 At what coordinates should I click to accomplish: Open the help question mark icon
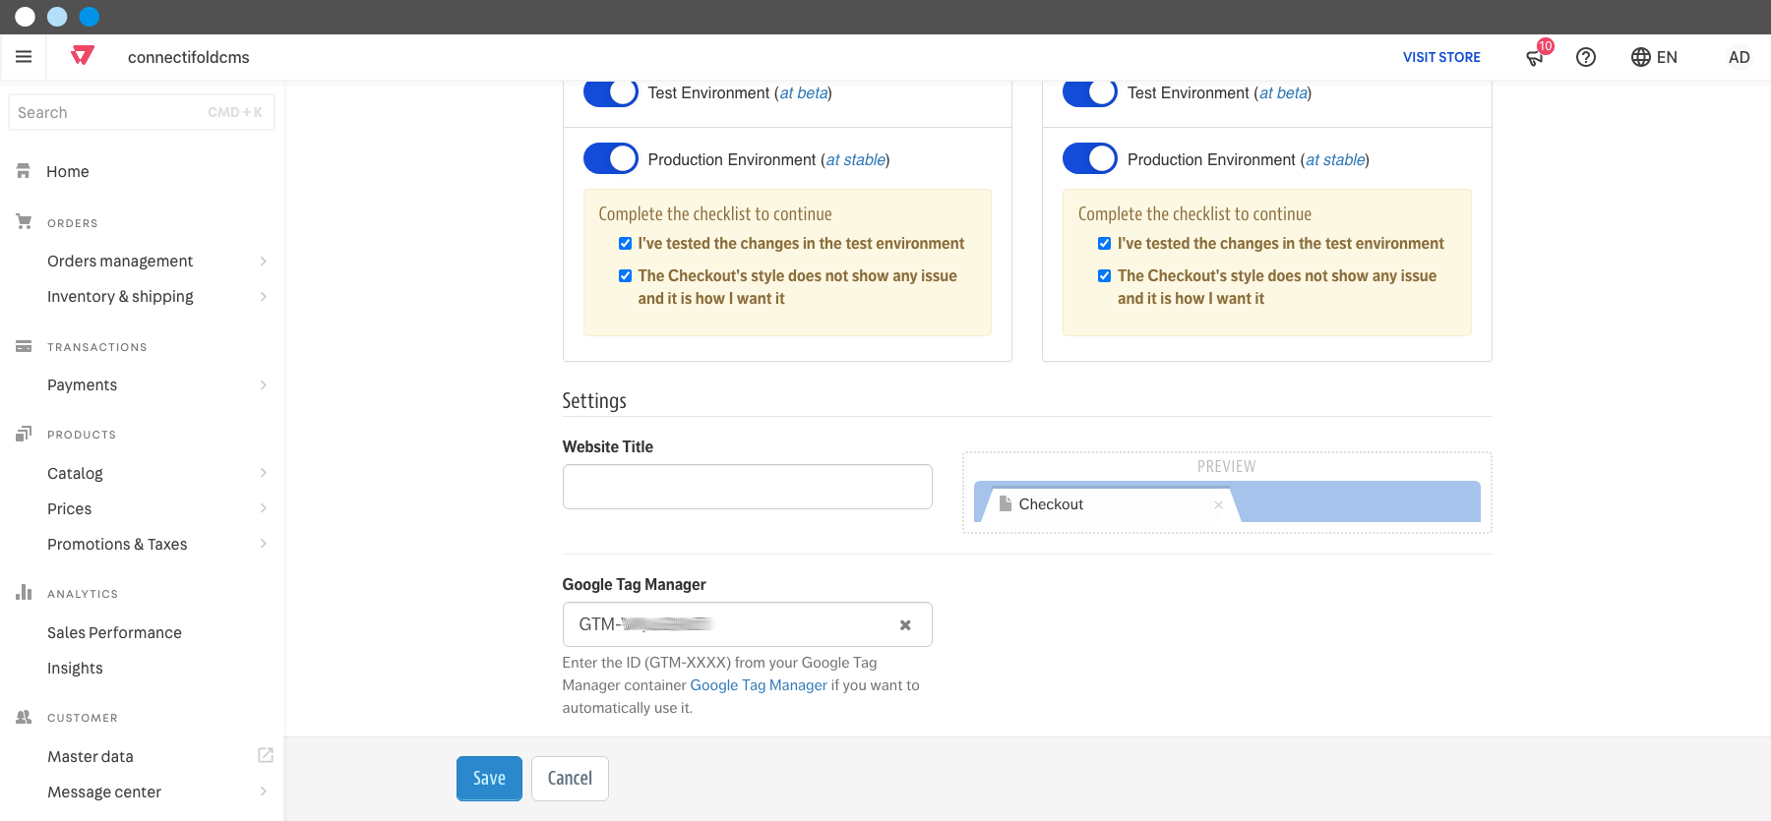[x=1586, y=57]
